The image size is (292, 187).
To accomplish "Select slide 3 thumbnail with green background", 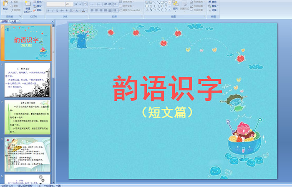I will 28,117.
